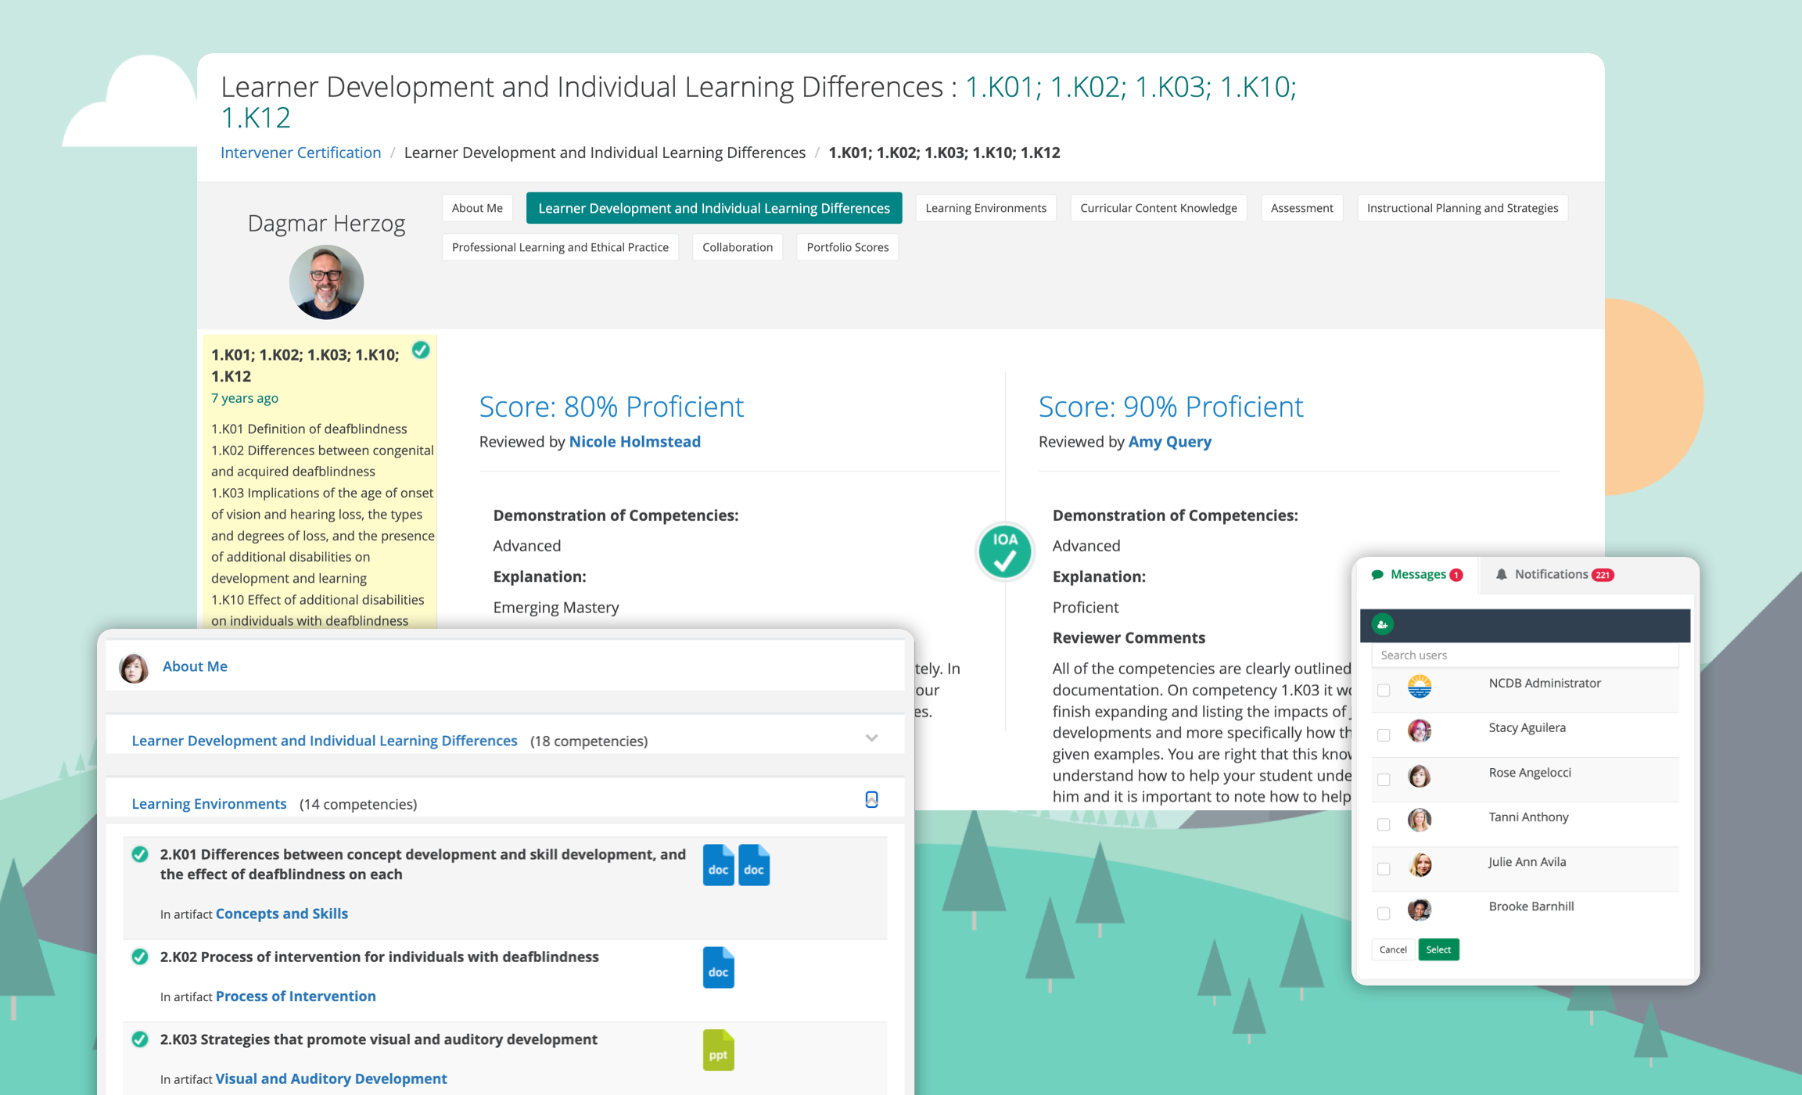Collapse the Learner Development competencies list via its chevron
The image size is (1802, 1095).
tap(870, 738)
